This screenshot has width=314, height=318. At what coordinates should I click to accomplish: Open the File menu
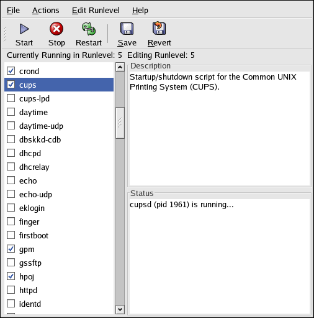click(x=13, y=11)
